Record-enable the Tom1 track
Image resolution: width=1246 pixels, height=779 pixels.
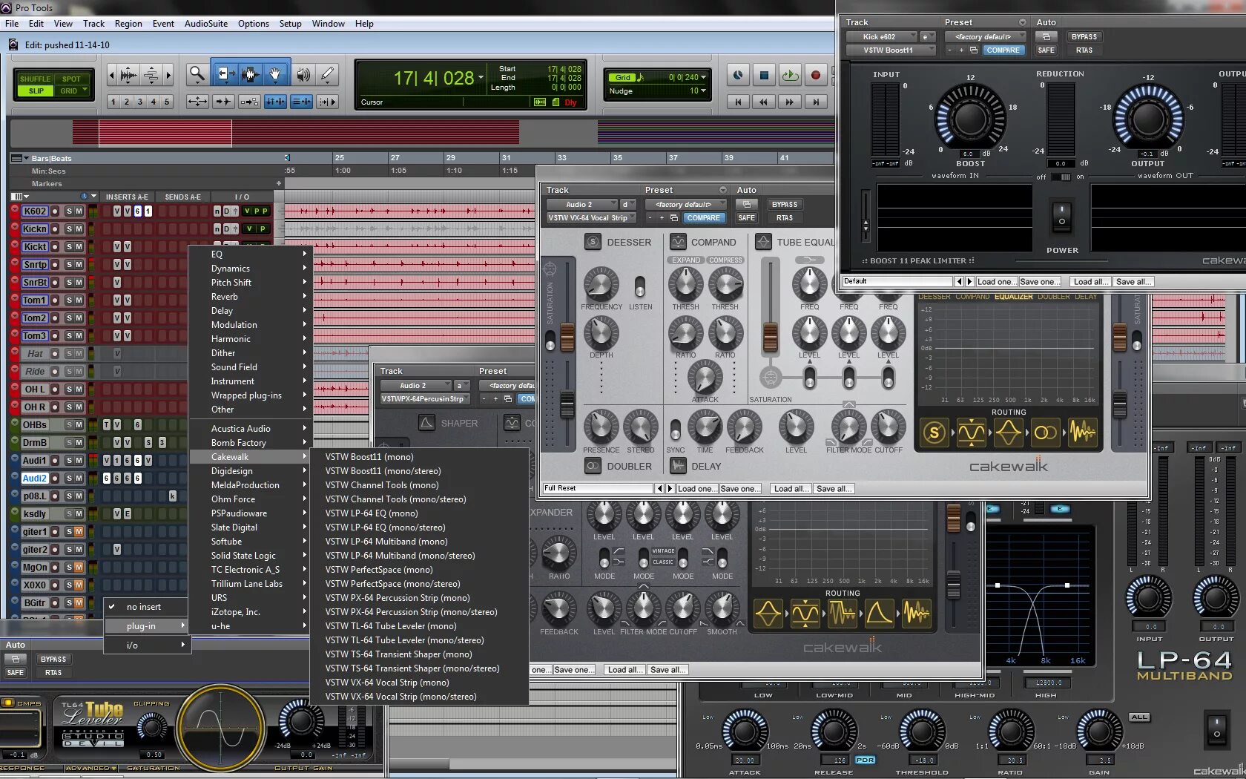click(55, 300)
